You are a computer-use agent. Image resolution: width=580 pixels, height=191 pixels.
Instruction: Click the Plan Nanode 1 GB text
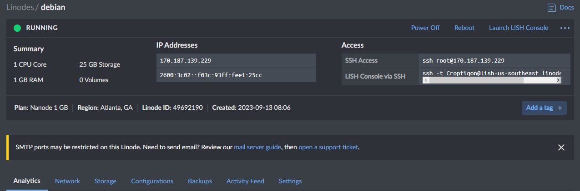click(41, 108)
